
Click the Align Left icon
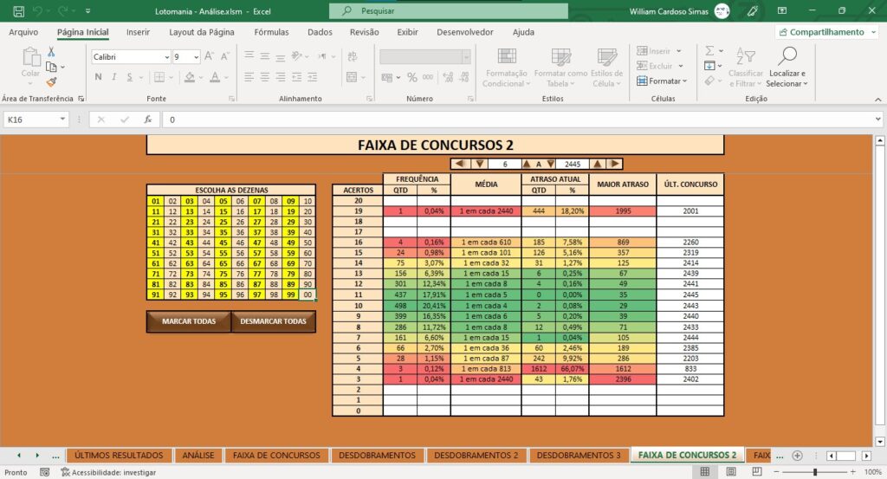249,77
